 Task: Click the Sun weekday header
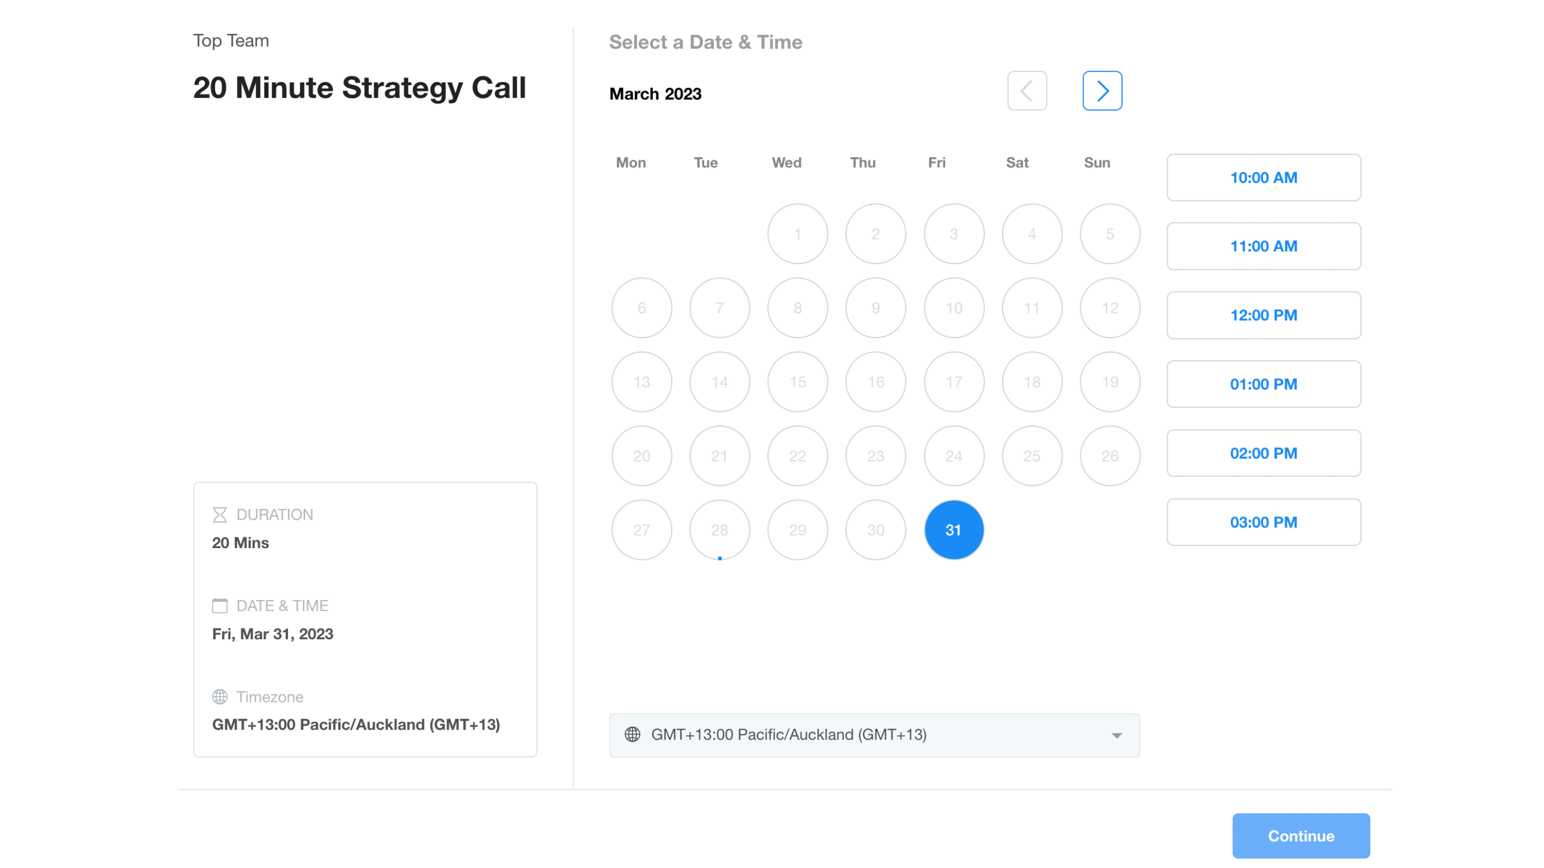click(1097, 162)
